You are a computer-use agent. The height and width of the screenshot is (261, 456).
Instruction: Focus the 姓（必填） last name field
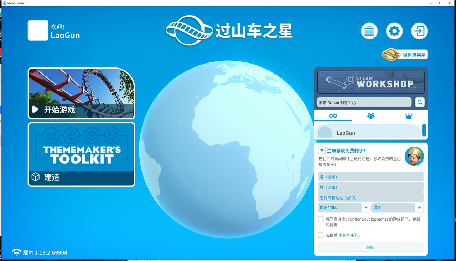tap(371, 187)
